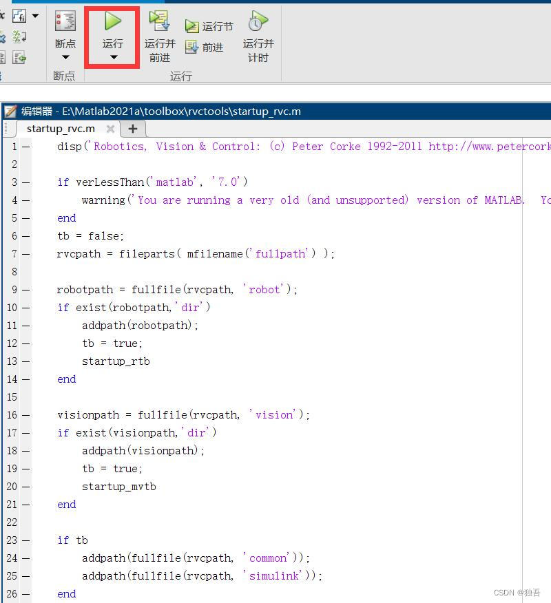This screenshot has height=603, width=551.
Task: Click 'visionpath = fullfile' on line 16
Action: (122, 415)
